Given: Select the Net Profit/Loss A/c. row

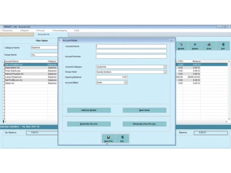Looking at the screenshot, I should [x=31, y=80].
